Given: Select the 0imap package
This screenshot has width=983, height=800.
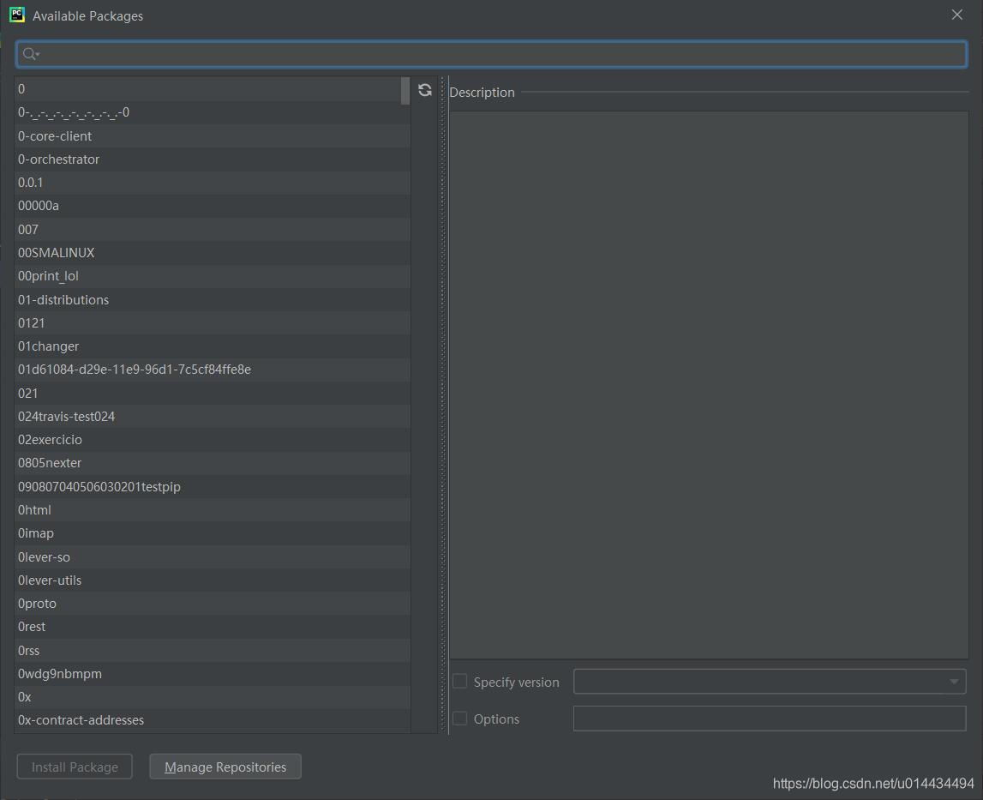Looking at the screenshot, I should pyautogui.click(x=213, y=533).
